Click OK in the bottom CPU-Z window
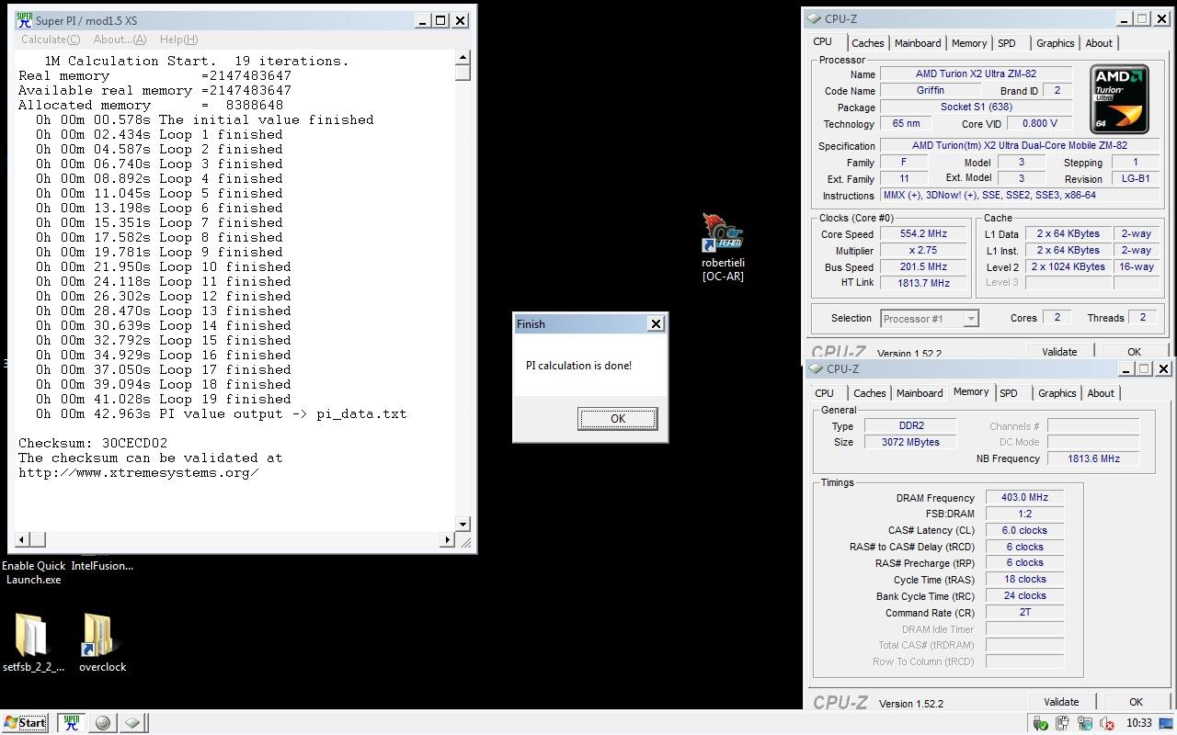The height and width of the screenshot is (735, 1177). coord(1136,702)
